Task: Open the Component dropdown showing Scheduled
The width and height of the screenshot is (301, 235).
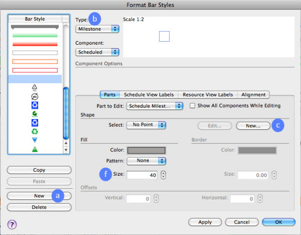Action: tap(97, 52)
